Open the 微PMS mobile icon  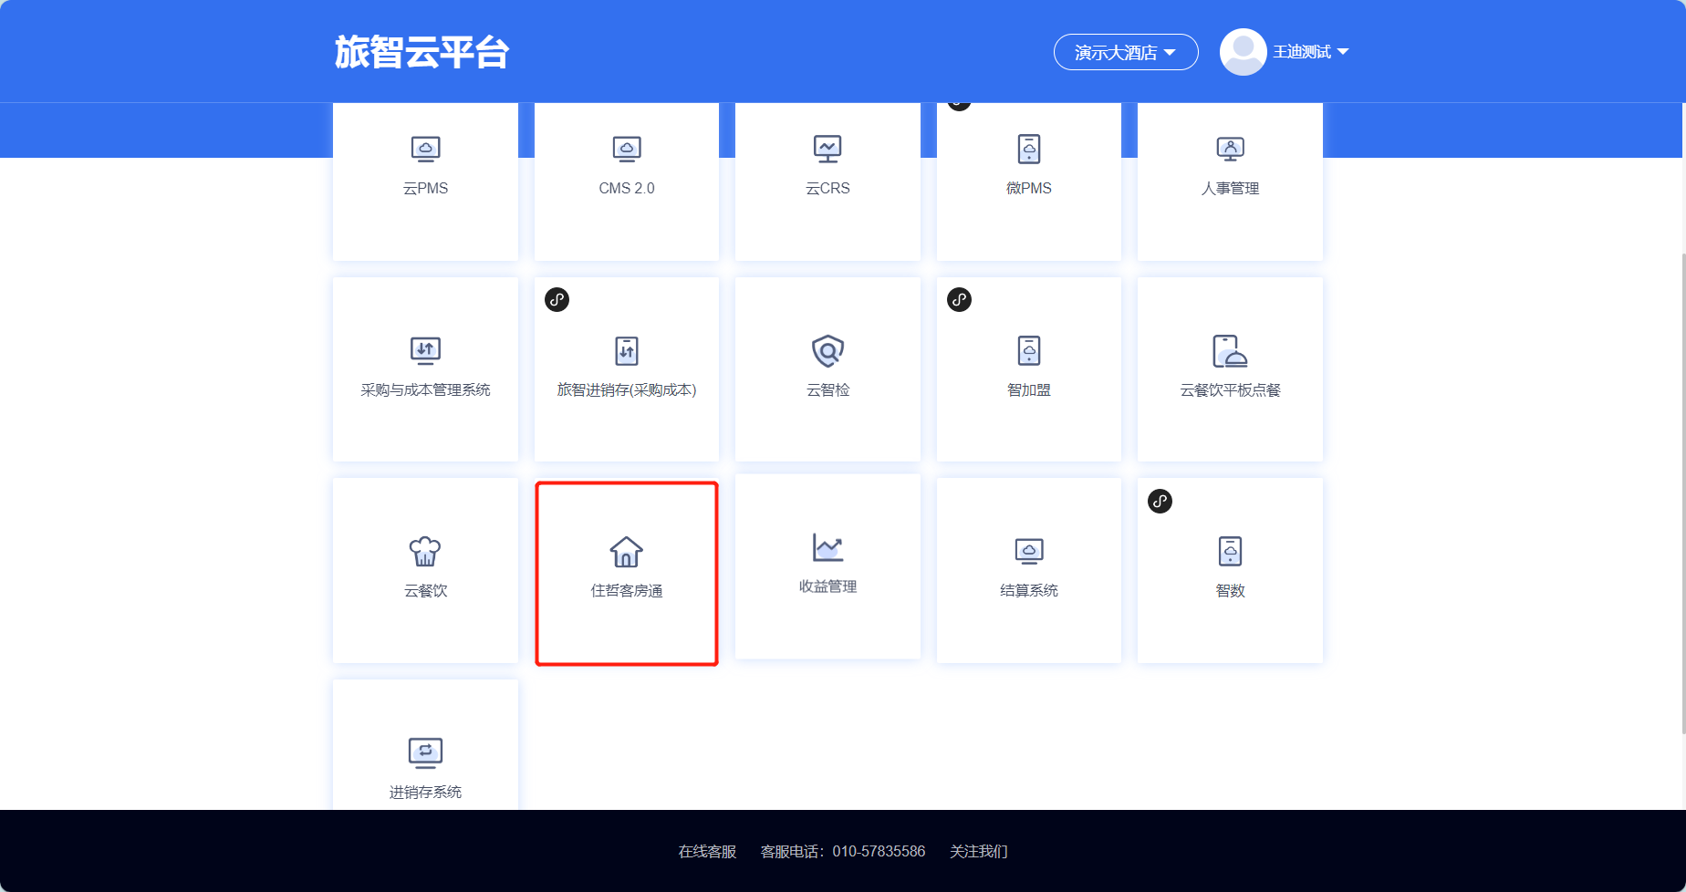[x=1029, y=149]
